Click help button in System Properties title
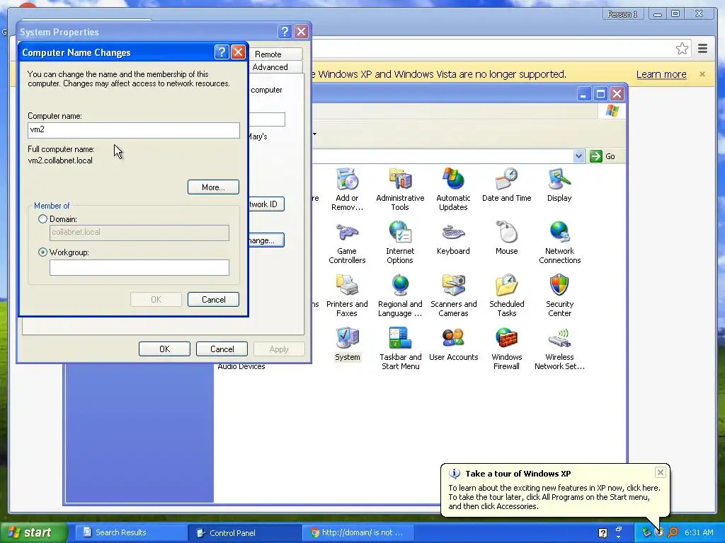Image resolution: width=725 pixels, height=543 pixels. [285, 31]
